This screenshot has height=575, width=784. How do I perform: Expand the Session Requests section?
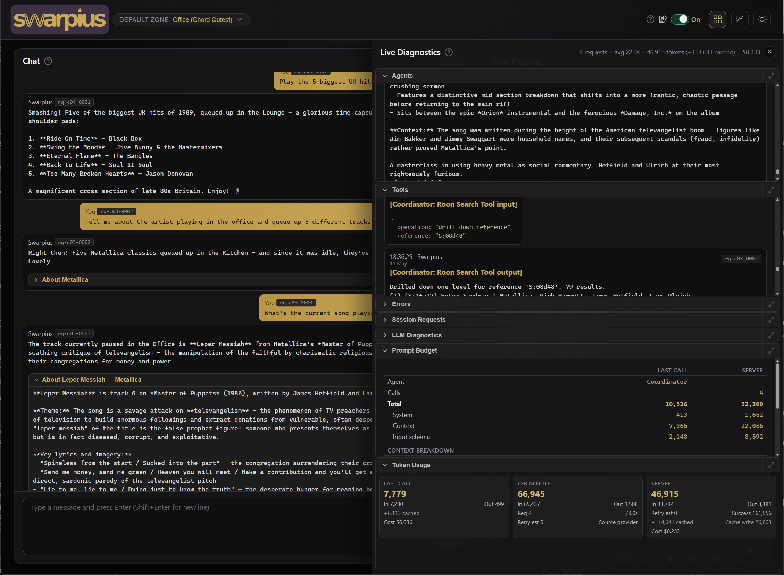(x=385, y=320)
